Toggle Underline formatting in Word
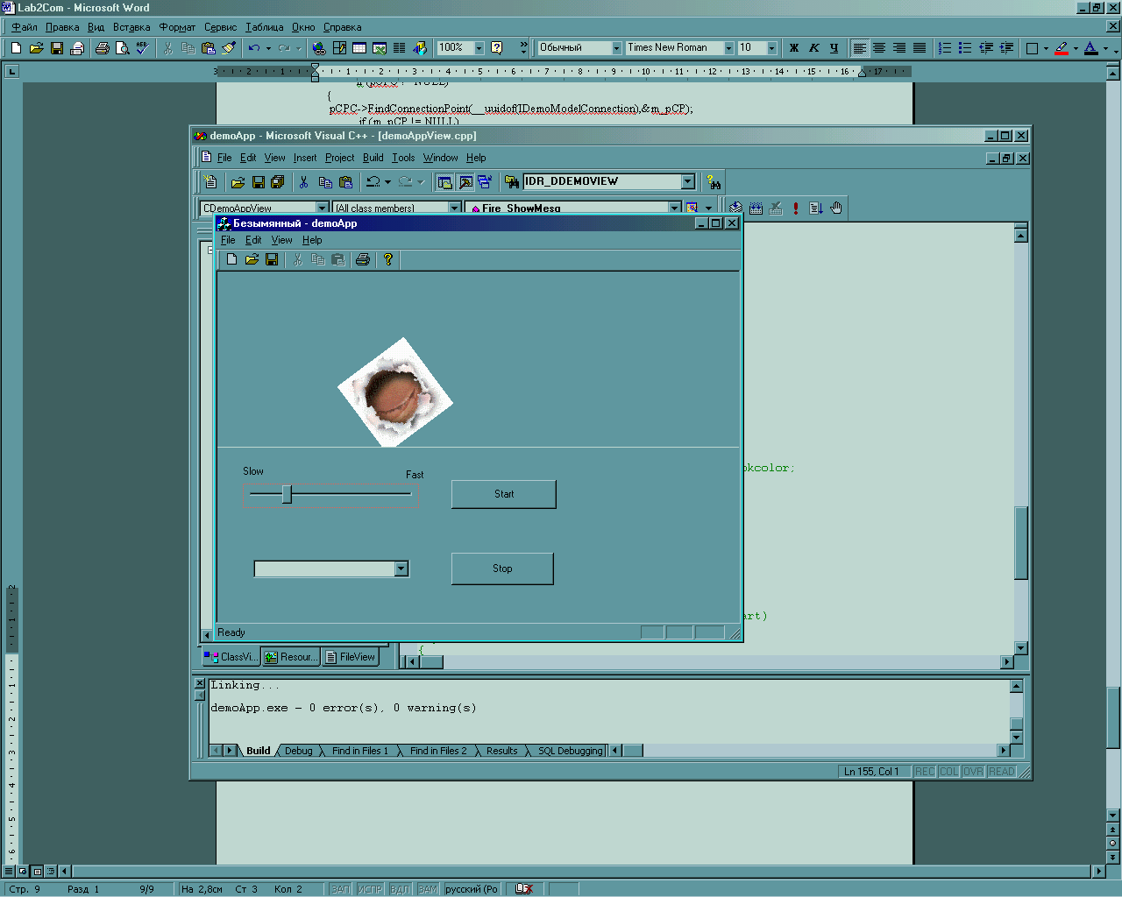Image resolution: width=1122 pixels, height=897 pixels. (x=834, y=48)
